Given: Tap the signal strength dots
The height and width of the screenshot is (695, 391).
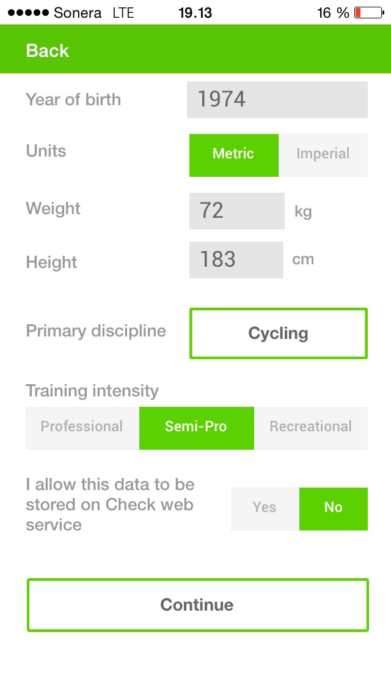Looking at the screenshot, I should click(28, 13).
